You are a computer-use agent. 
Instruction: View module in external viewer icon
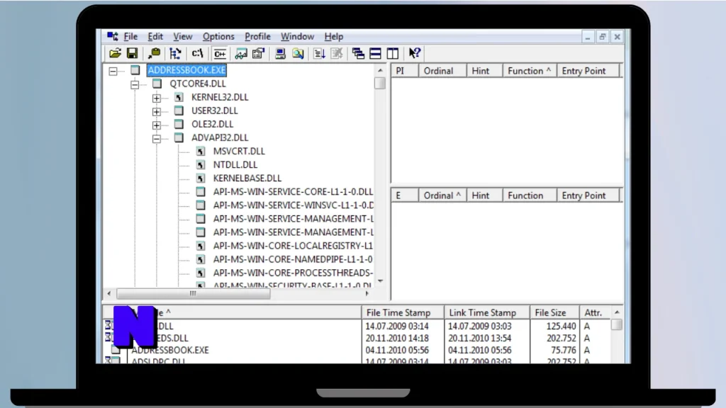point(241,53)
